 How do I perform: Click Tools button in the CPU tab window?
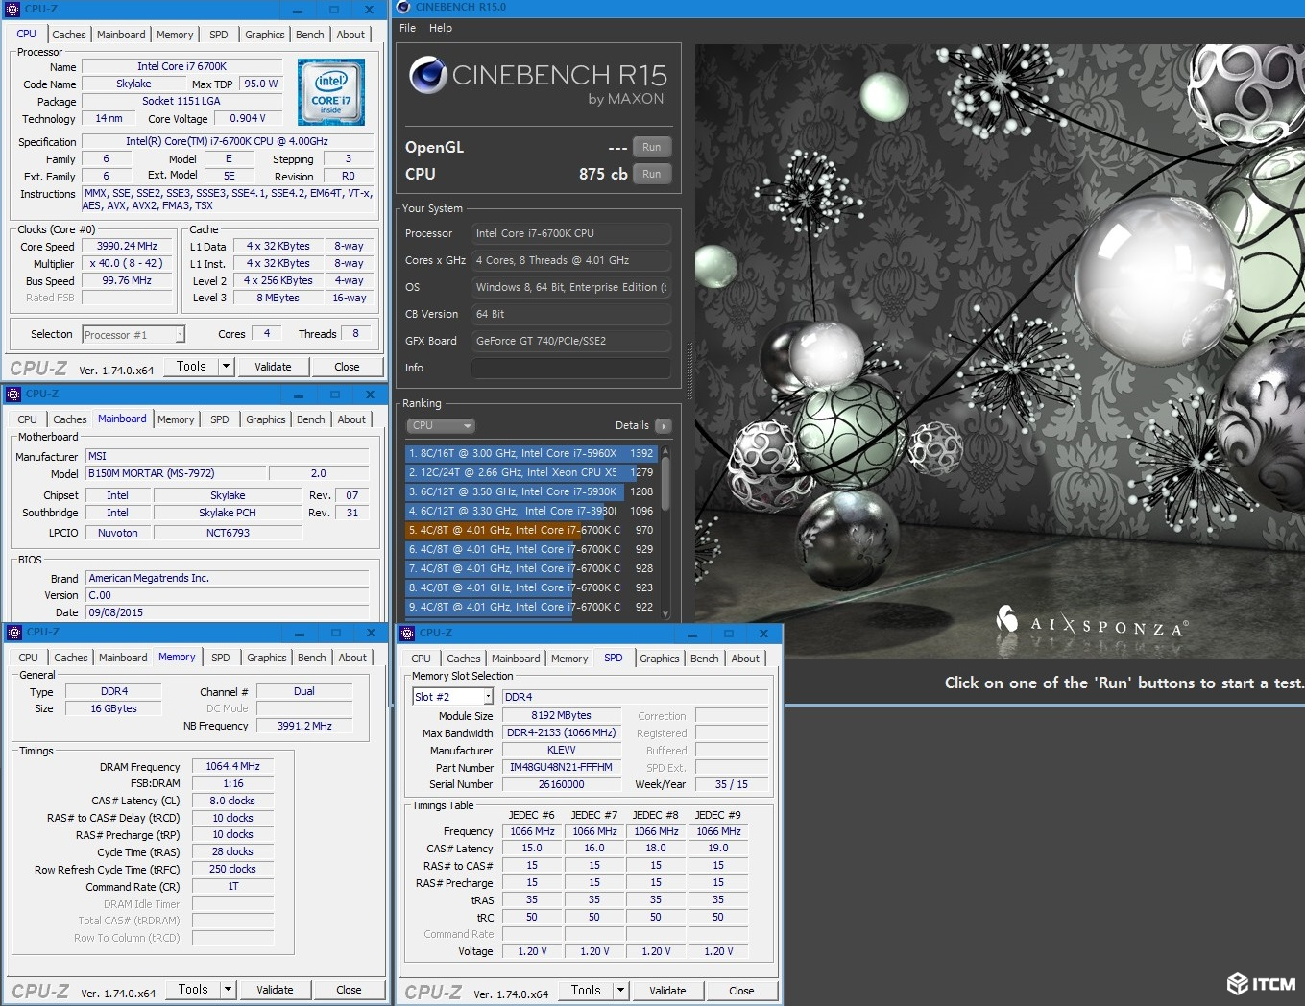pyautogui.click(x=191, y=366)
